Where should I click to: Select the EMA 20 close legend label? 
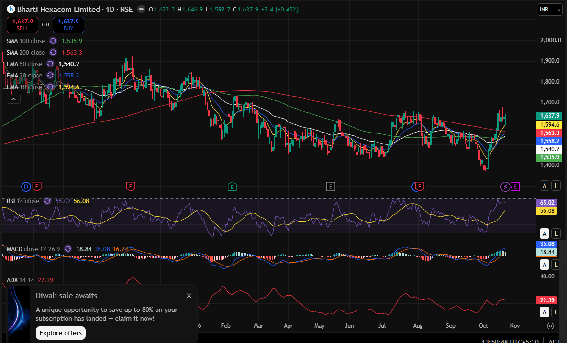[24, 76]
